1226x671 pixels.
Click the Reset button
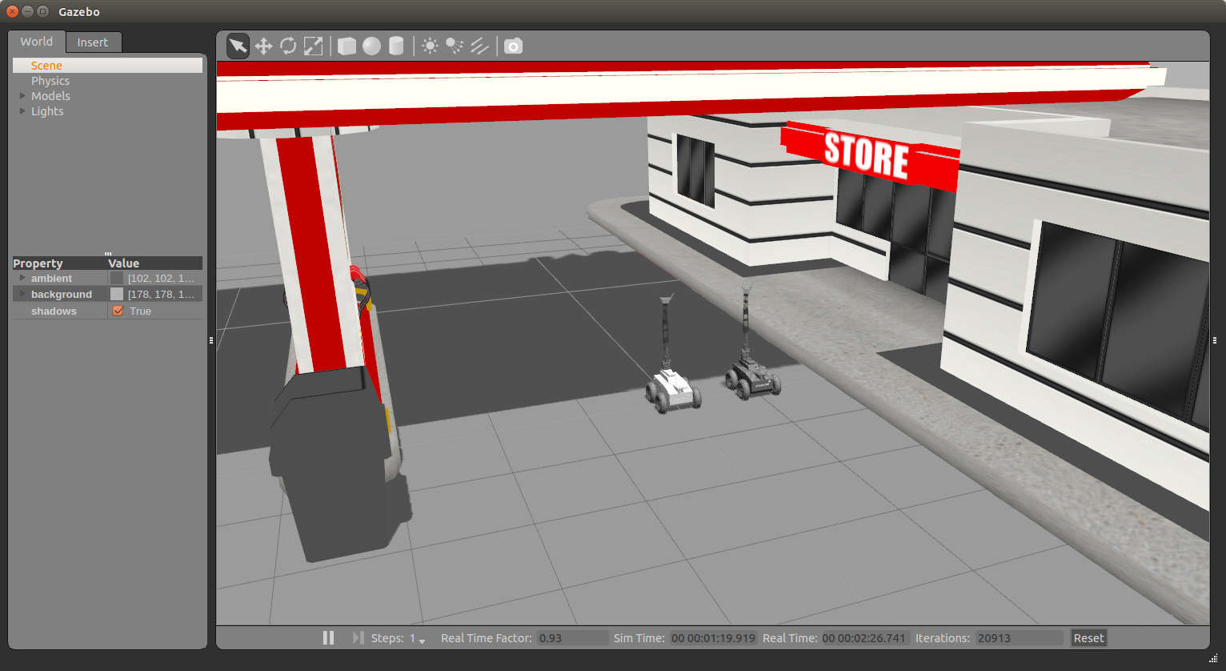click(x=1088, y=638)
